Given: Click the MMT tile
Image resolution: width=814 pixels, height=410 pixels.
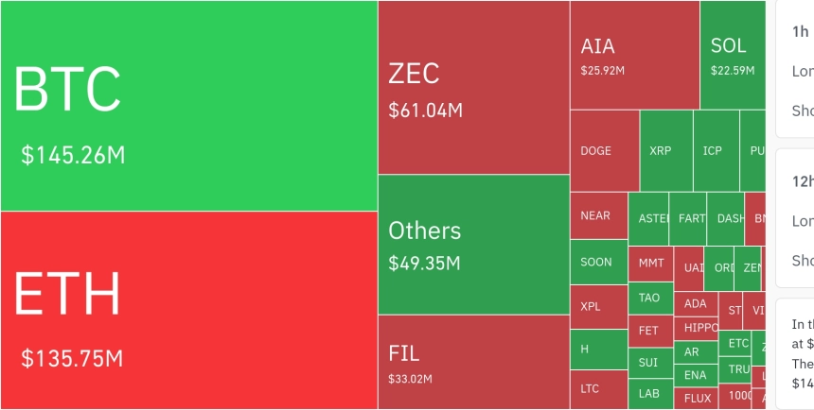Looking at the screenshot, I should [x=651, y=263].
